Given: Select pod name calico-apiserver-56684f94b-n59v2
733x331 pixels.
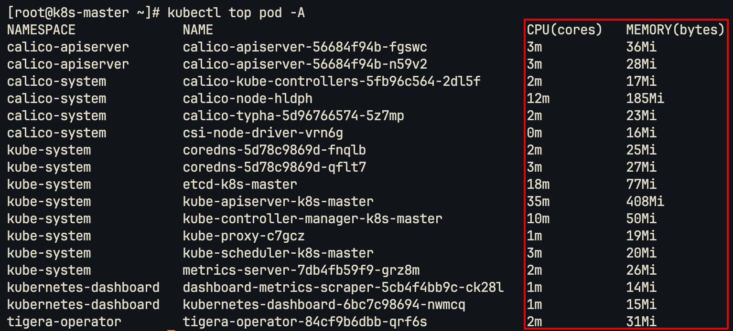Looking at the screenshot, I should (305, 64).
